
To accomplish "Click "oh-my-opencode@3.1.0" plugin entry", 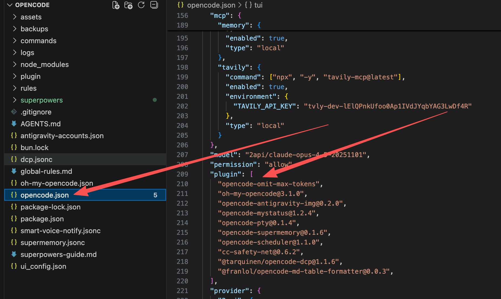I will 261,194.
